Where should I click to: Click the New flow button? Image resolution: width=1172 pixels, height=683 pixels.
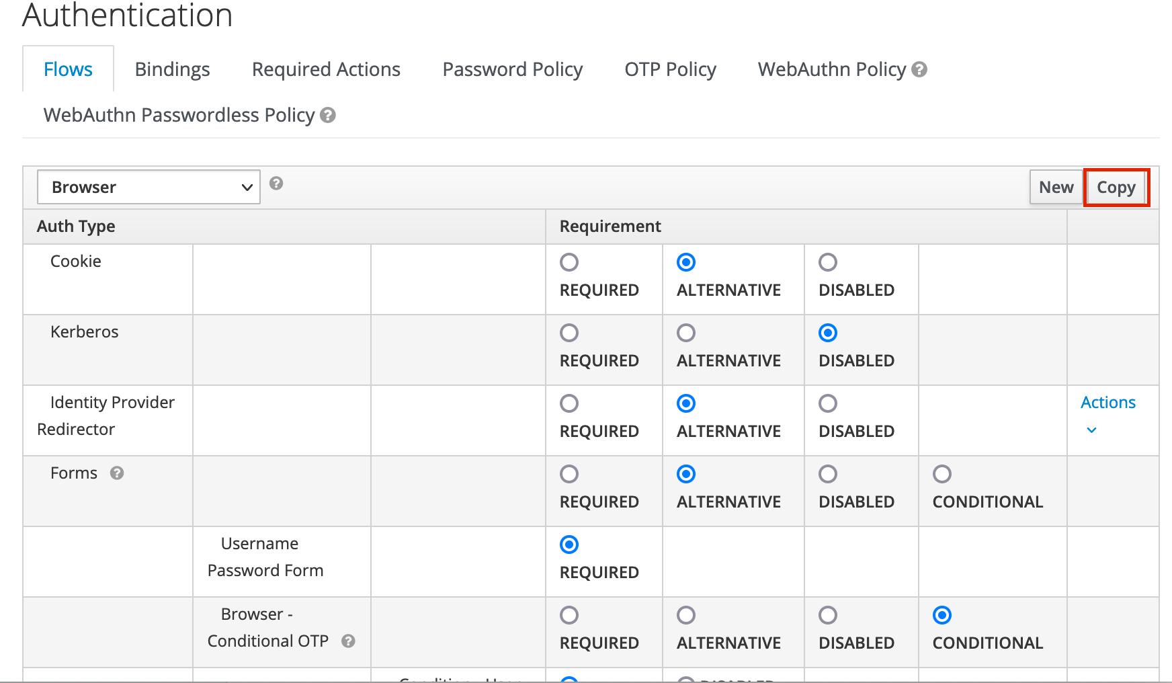[1056, 187]
